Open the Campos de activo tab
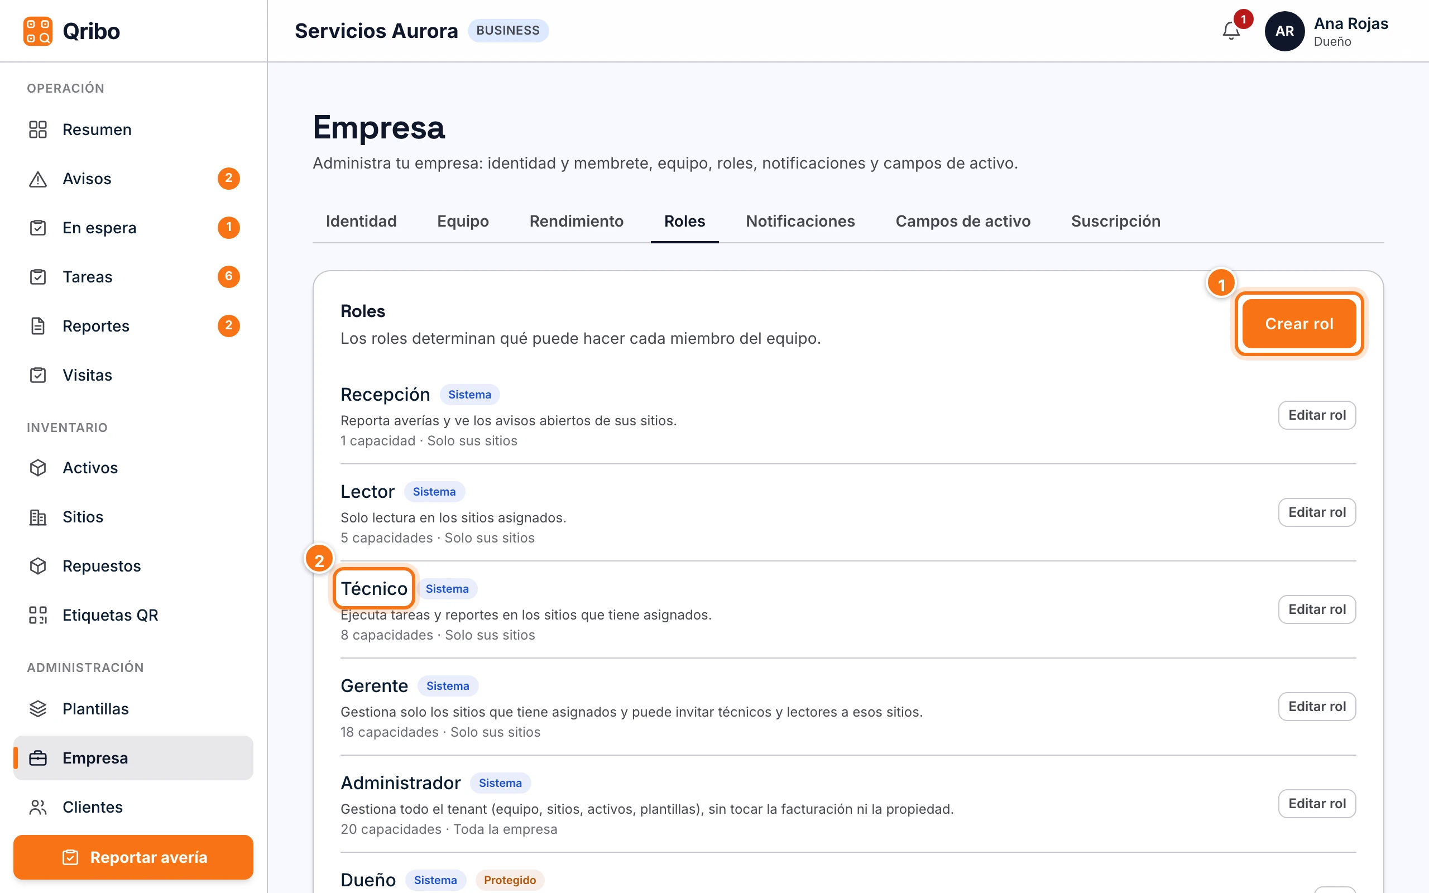This screenshot has width=1429, height=893. click(962, 221)
